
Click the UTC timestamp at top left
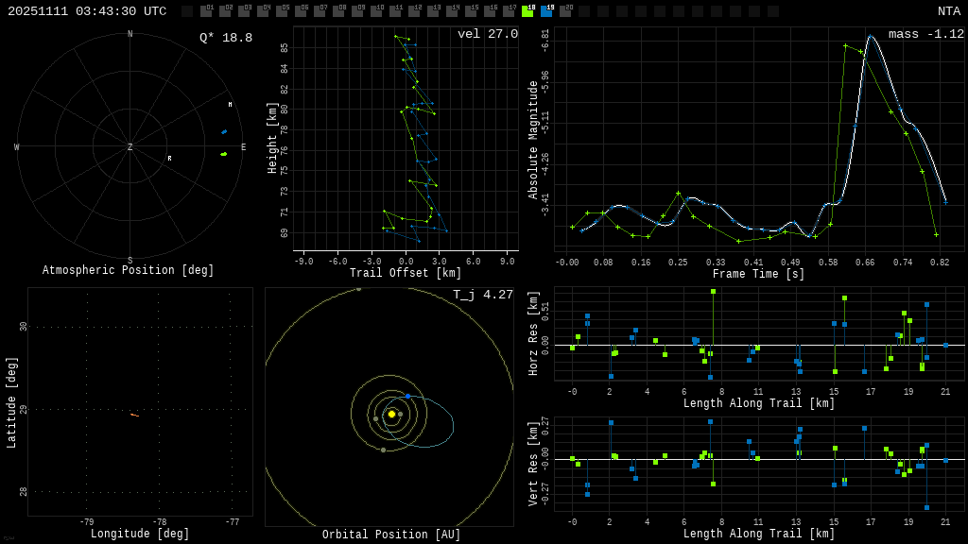87,11
